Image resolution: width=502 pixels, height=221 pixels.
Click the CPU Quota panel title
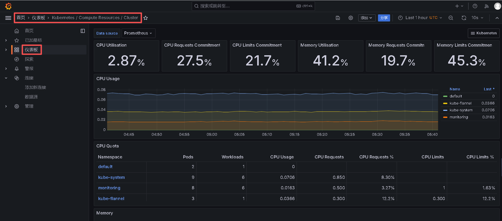coord(107,146)
